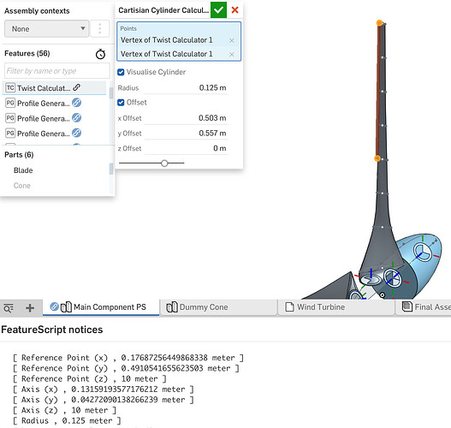Click the upper orange vertex on blade
This screenshot has height=428, width=451.
[x=379, y=23]
